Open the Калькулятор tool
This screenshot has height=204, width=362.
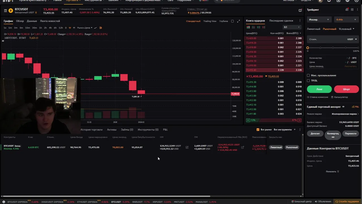(x=339, y=97)
